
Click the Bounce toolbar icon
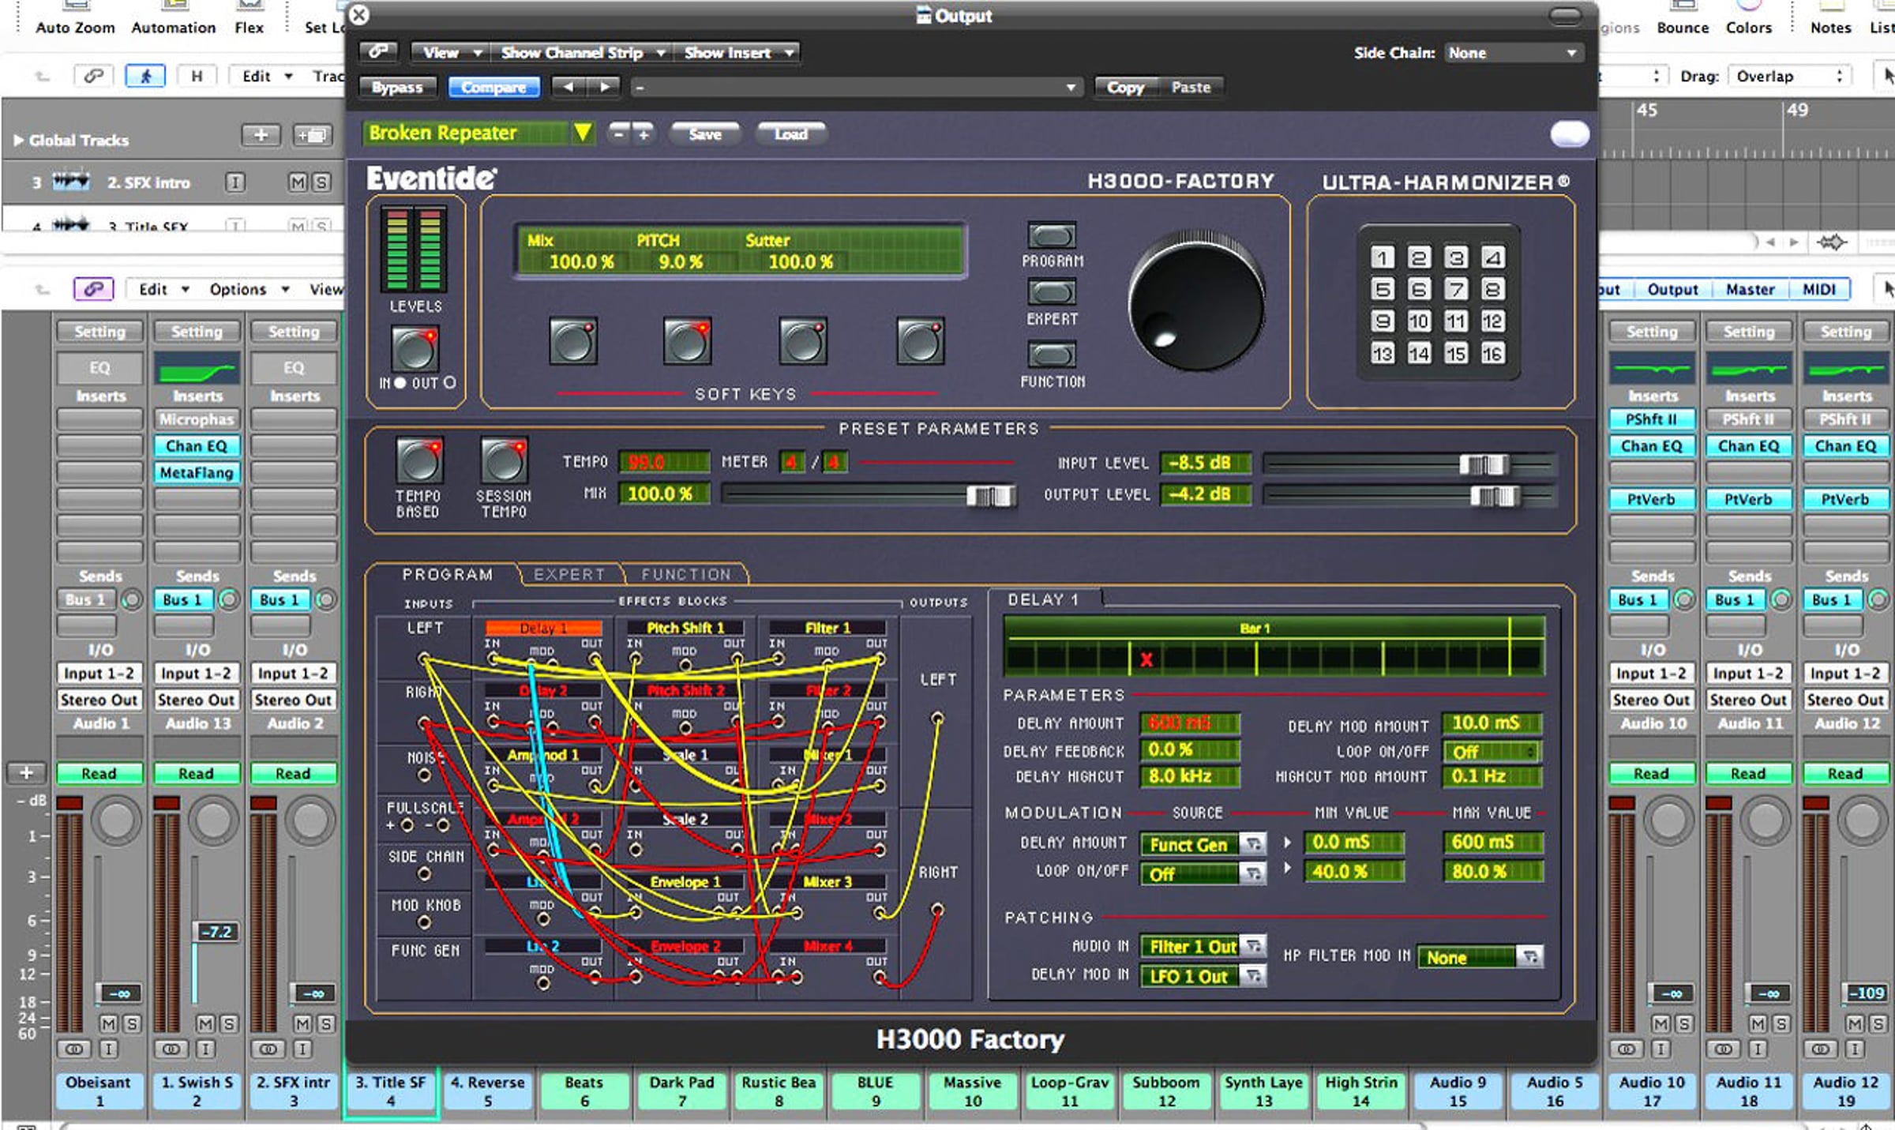pos(1683,6)
